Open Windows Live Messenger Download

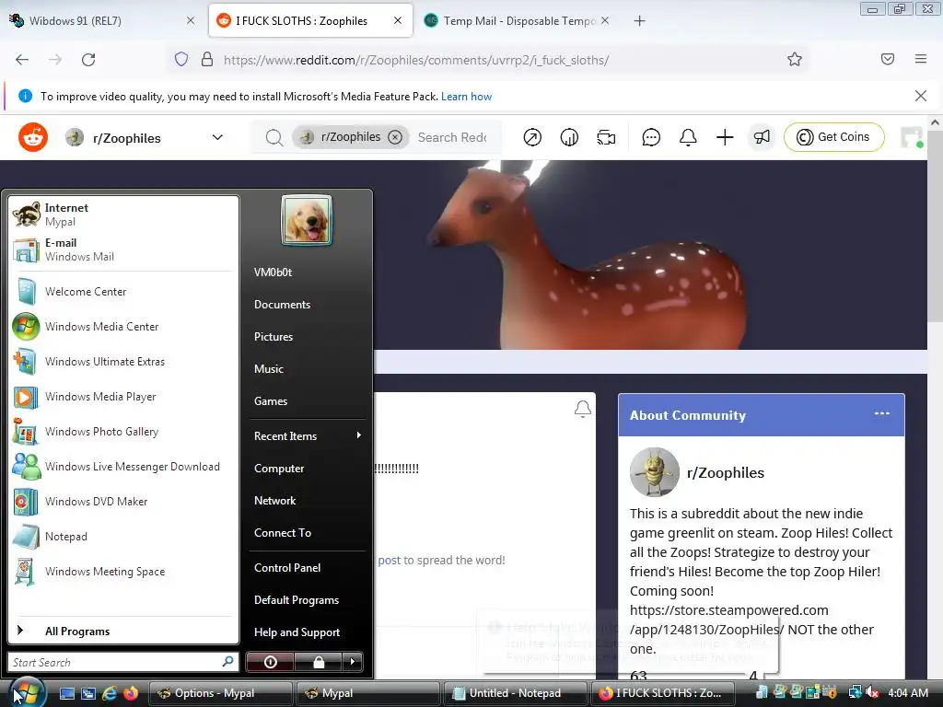[123, 467]
